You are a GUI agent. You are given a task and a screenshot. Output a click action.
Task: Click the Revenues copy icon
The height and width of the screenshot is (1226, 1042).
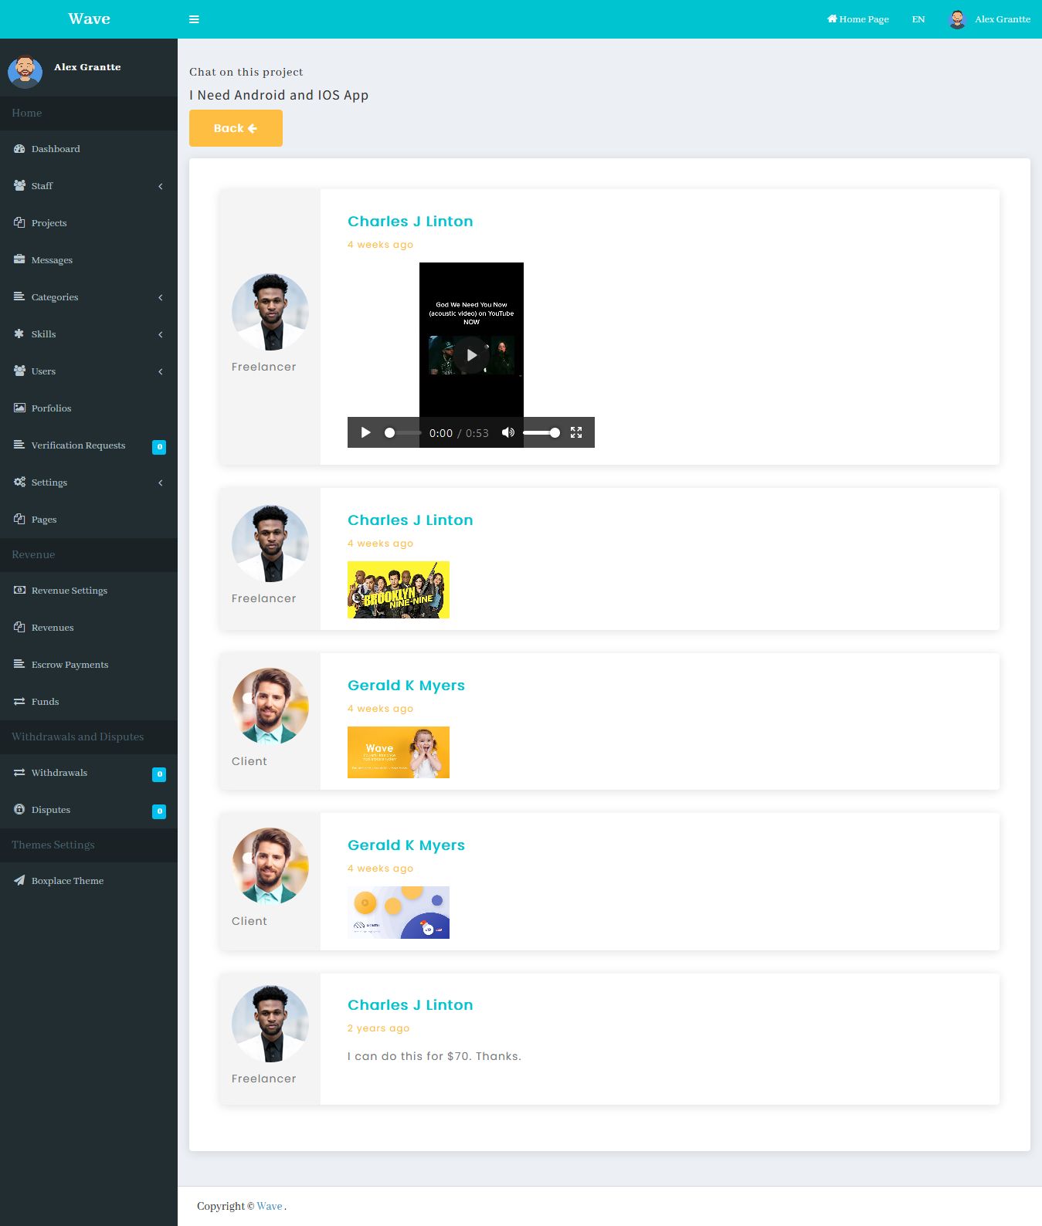pyautogui.click(x=19, y=628)
